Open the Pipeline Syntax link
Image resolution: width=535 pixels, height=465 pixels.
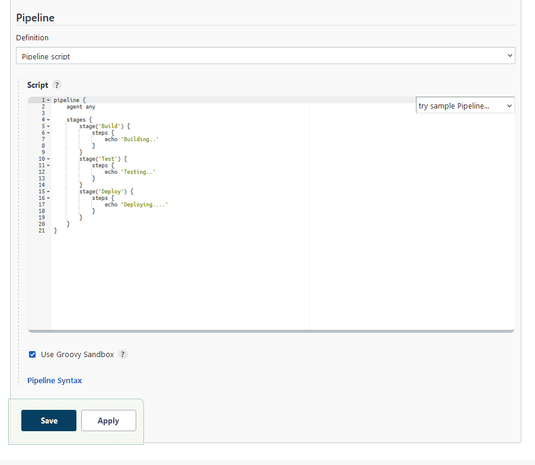55,380
